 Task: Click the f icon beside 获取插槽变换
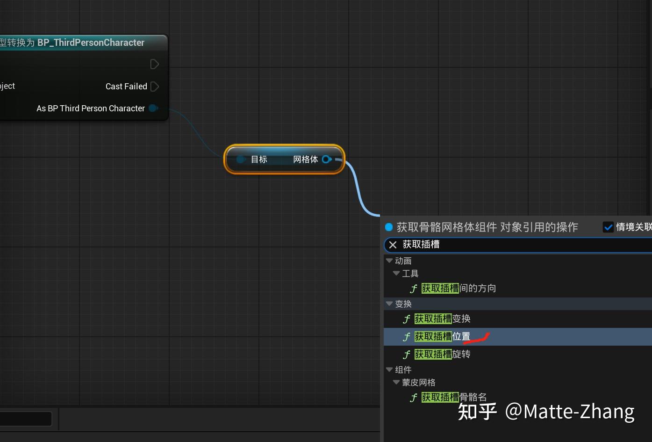click(406, 319)
